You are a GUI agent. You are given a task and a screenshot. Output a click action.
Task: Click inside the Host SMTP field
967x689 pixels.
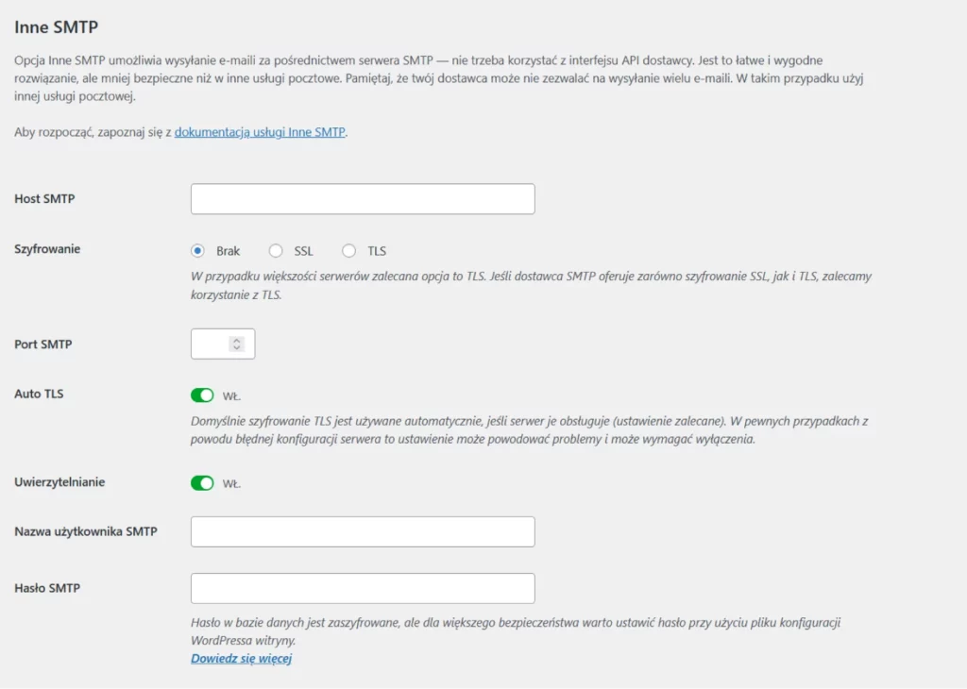point(363,198)
